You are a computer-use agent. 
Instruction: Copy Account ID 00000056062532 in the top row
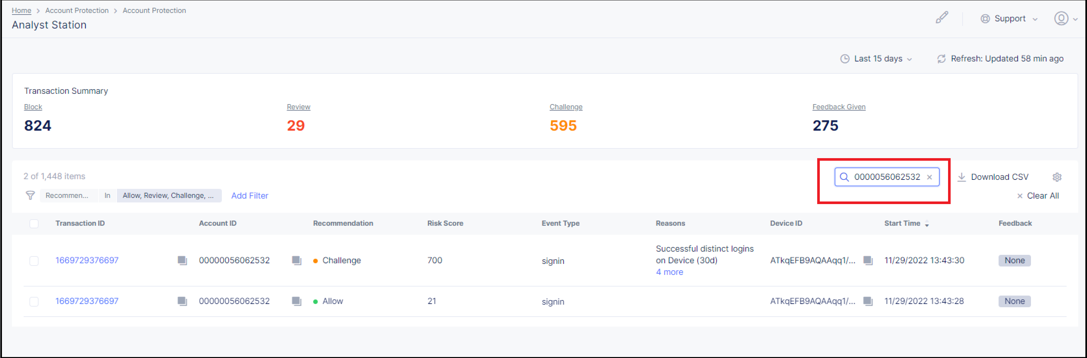297,260
